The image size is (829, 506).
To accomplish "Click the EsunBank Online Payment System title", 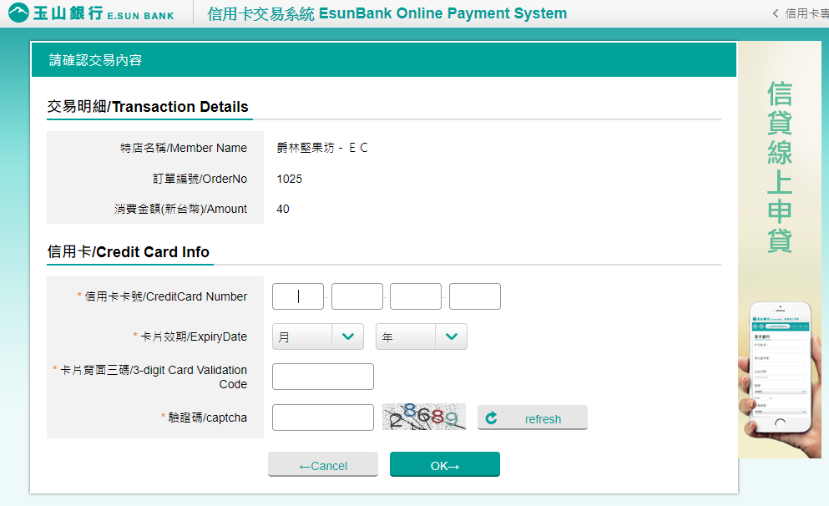I will click(442, 13).
